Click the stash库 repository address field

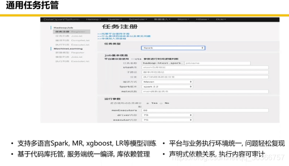click(205, 67)
